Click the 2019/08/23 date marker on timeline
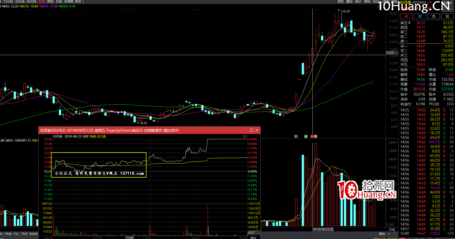Screen dimensions: 455x239 coord(323,229)
